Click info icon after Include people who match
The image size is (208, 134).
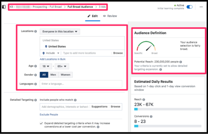[x=75, y=100]
